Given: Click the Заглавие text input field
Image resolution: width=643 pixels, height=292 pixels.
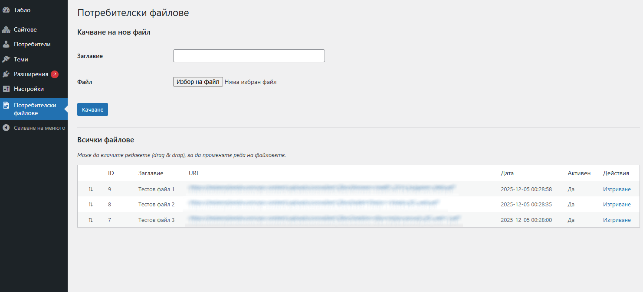Looking at the screenshot, I should [x=249, y=56].
